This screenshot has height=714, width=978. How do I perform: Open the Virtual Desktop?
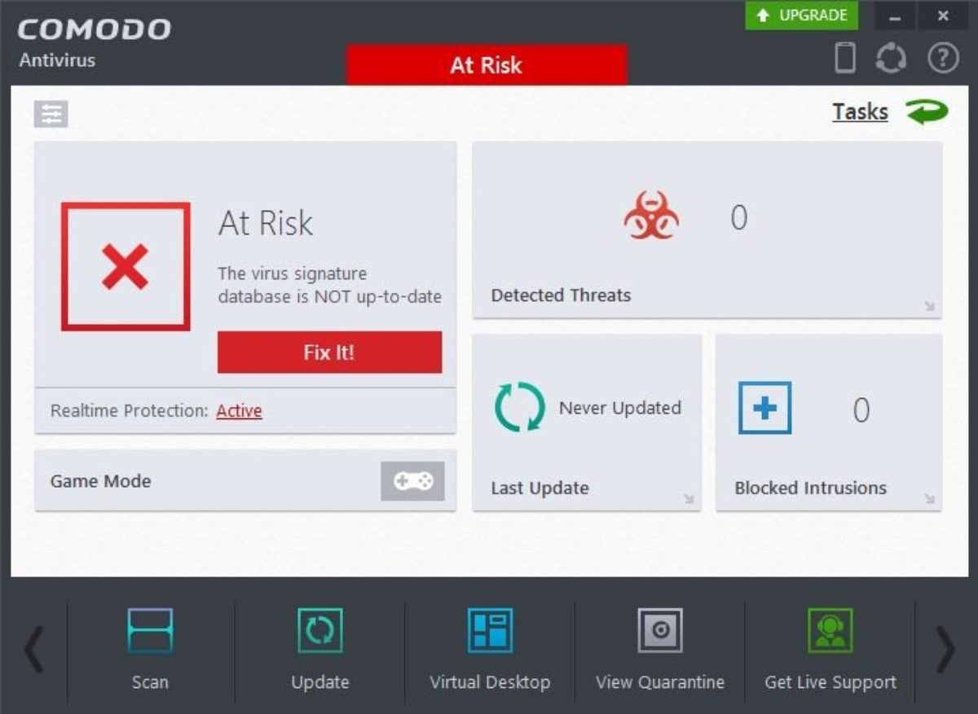click(490, 631)
